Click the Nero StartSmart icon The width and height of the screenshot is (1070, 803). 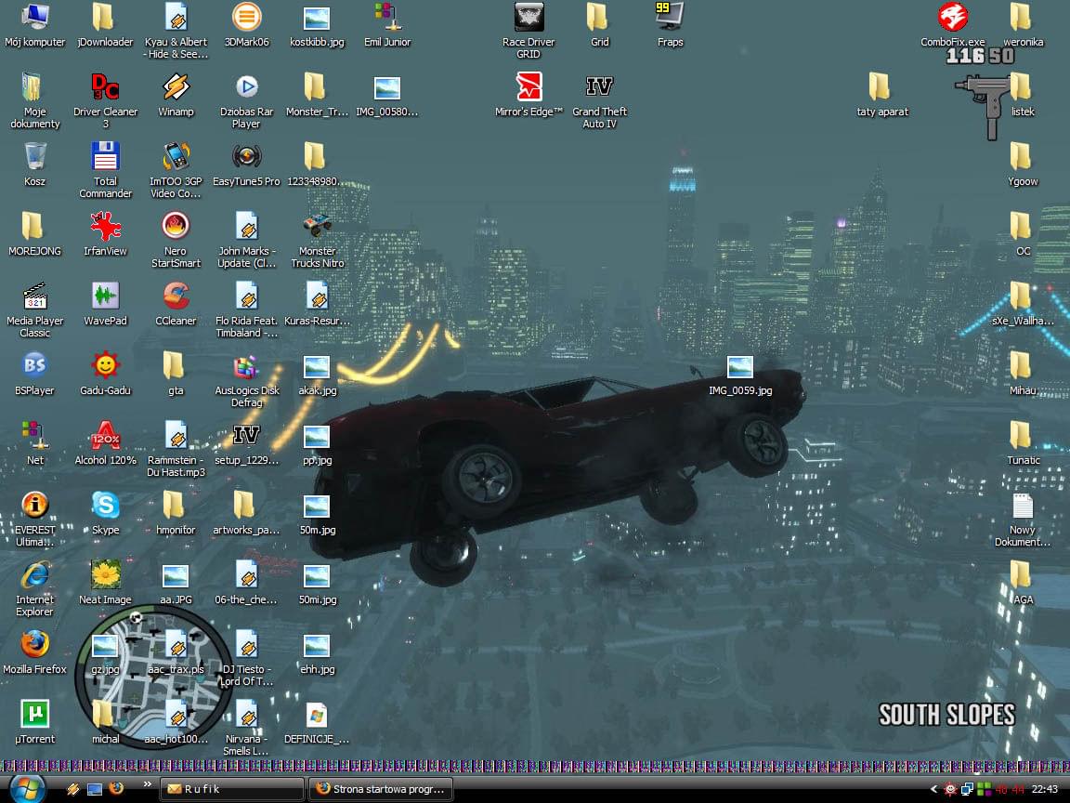tap(176, 227)
